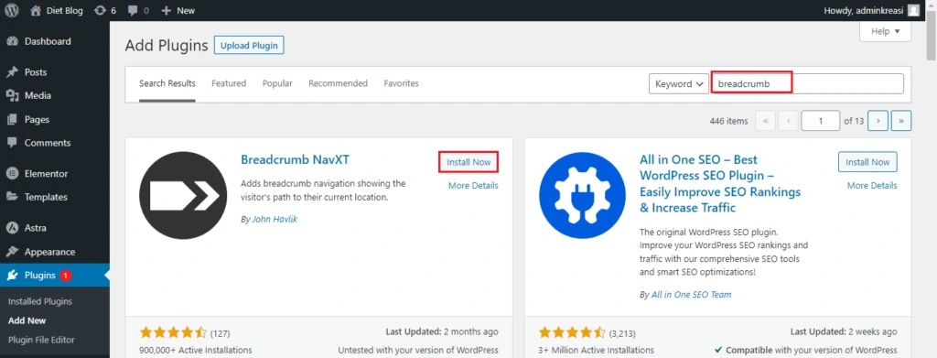Open the New content dropdown

(x=178, y=10)
